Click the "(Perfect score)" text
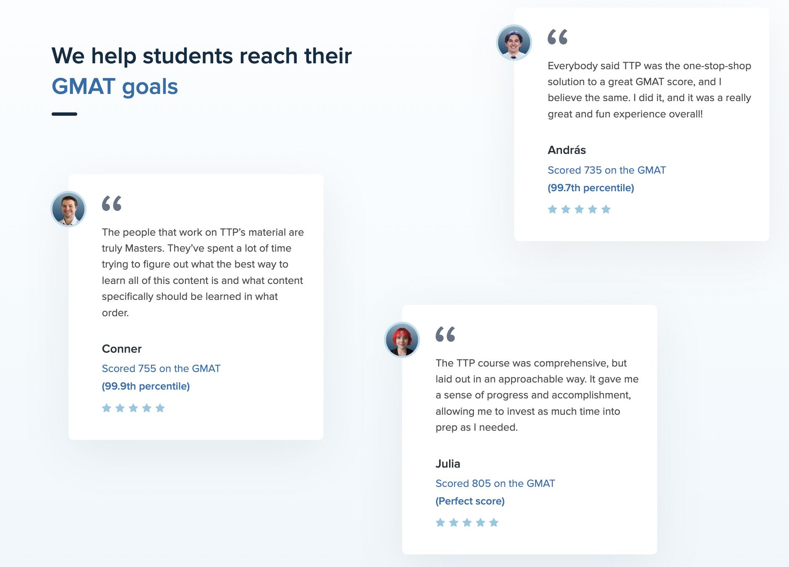This screenshot has height=567, width=789. click(470, 501)
